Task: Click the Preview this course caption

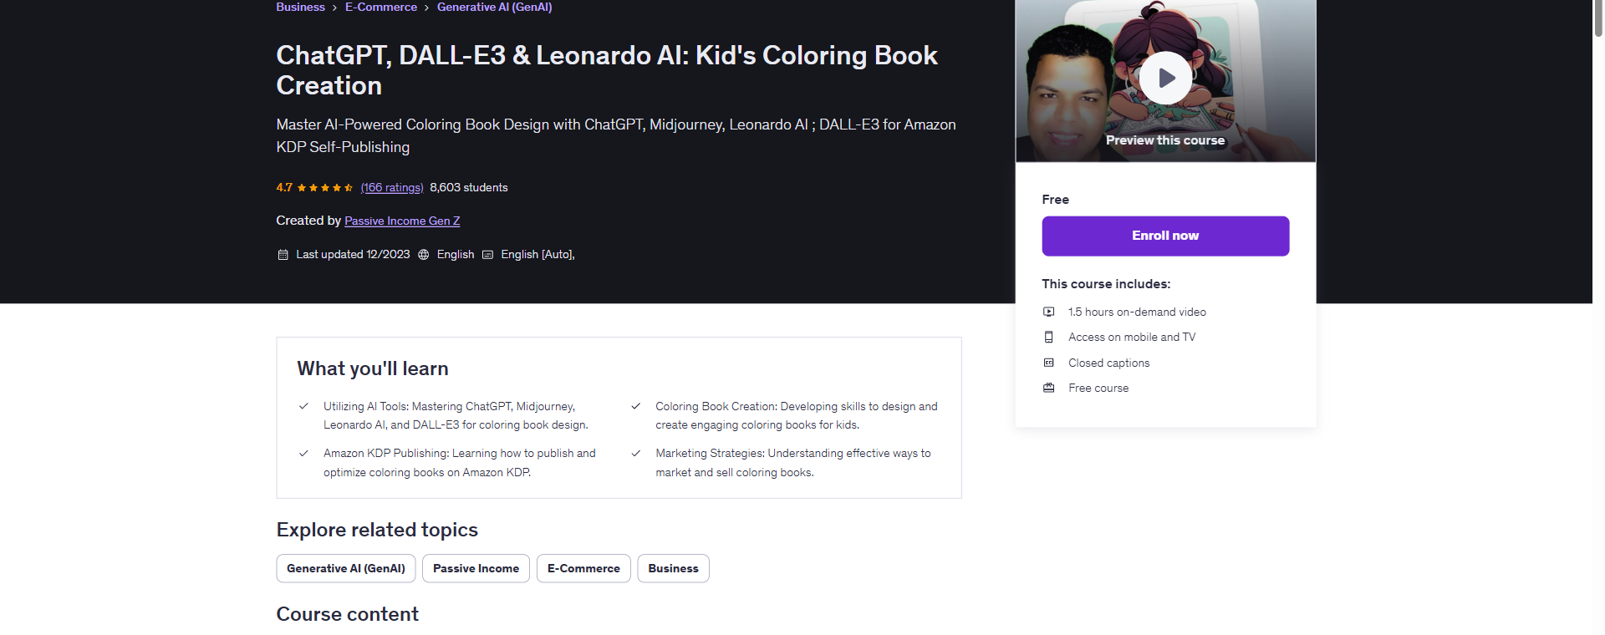Action: click(x=1165, y=140)
